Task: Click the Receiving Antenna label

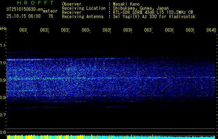Action: pos(83,17)
